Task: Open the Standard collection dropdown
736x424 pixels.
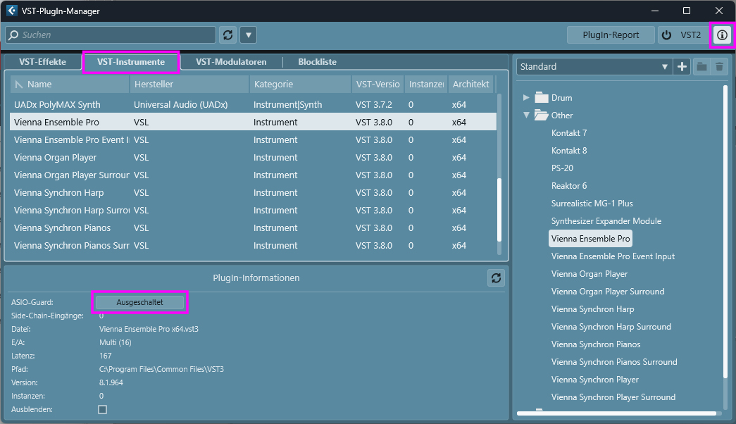Action: [594, 67]
